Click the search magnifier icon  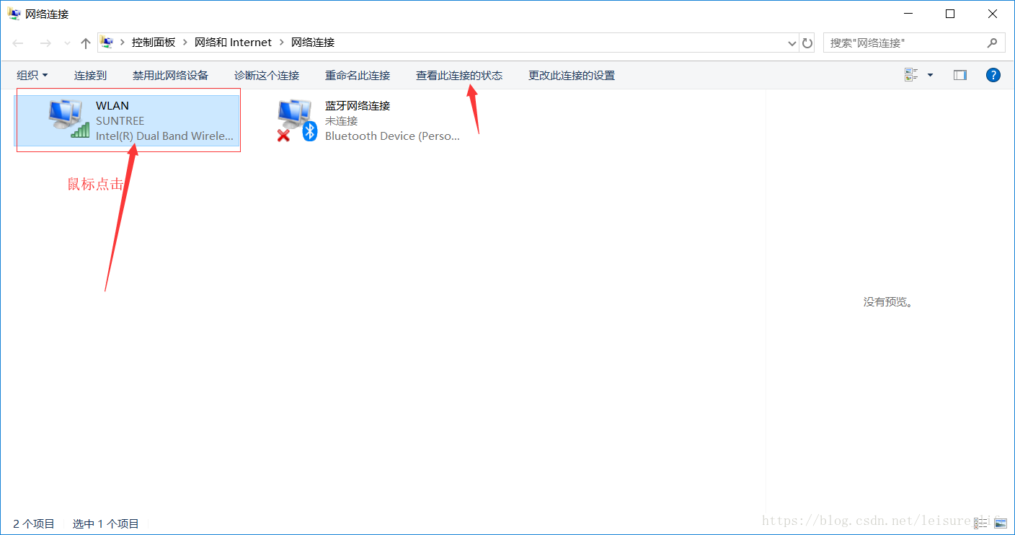(993, 43)
